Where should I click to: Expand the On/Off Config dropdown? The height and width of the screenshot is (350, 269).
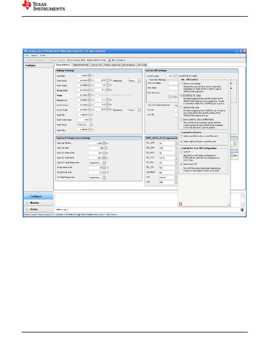click(x=176, y=76)
